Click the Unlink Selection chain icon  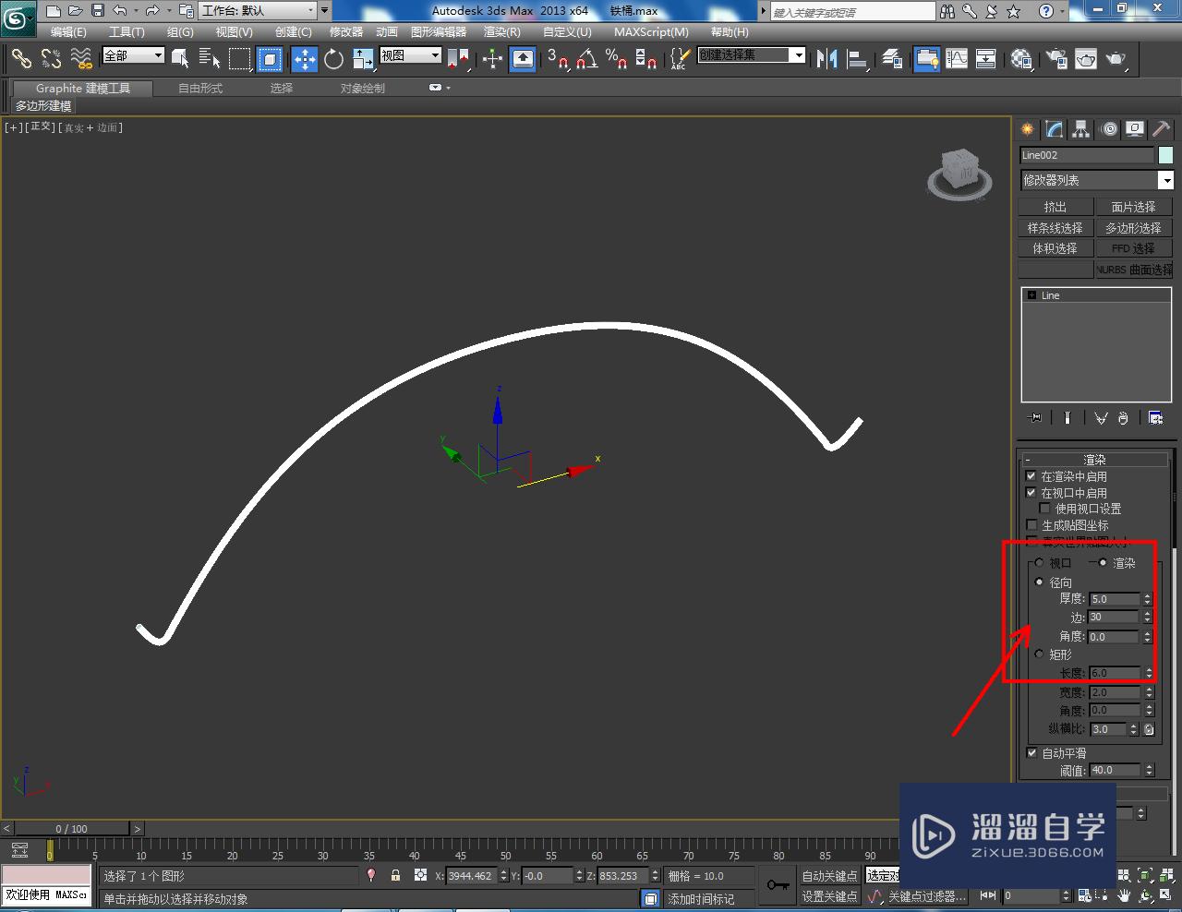[51, 59]
